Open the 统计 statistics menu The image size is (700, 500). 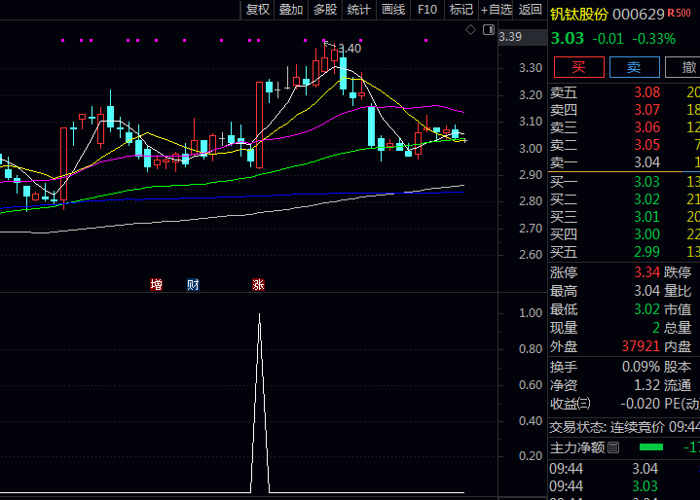(359, 10)
